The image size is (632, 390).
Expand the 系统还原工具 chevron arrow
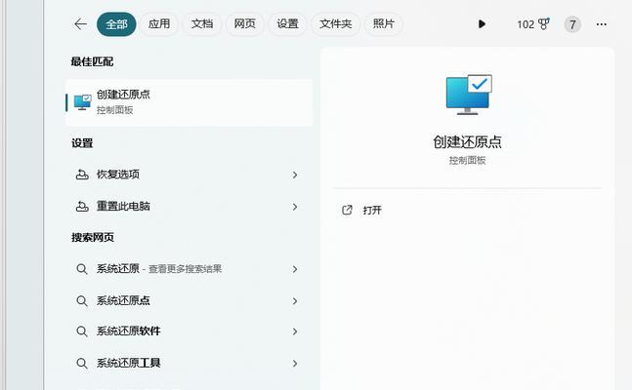tap(295, 363)
